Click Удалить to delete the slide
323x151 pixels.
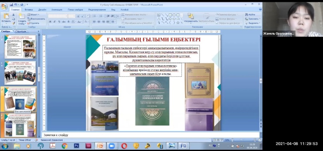click(x=33, y=23)
